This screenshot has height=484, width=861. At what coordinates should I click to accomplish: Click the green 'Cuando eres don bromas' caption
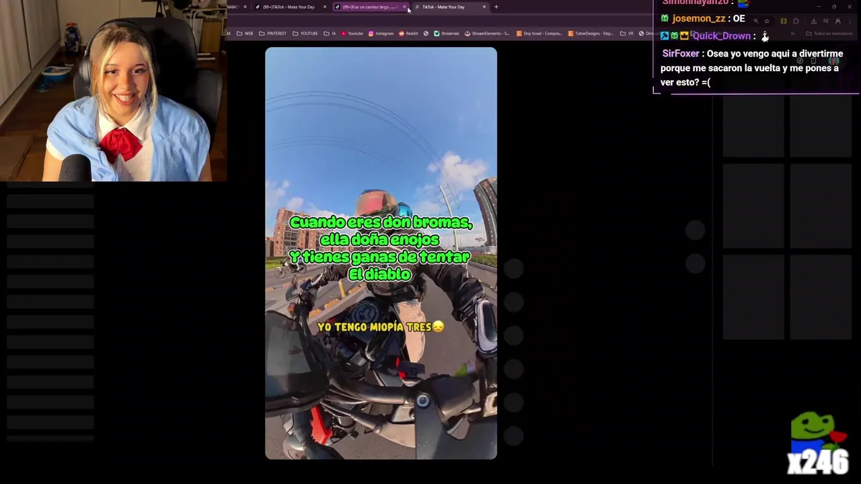coord(381,248)
